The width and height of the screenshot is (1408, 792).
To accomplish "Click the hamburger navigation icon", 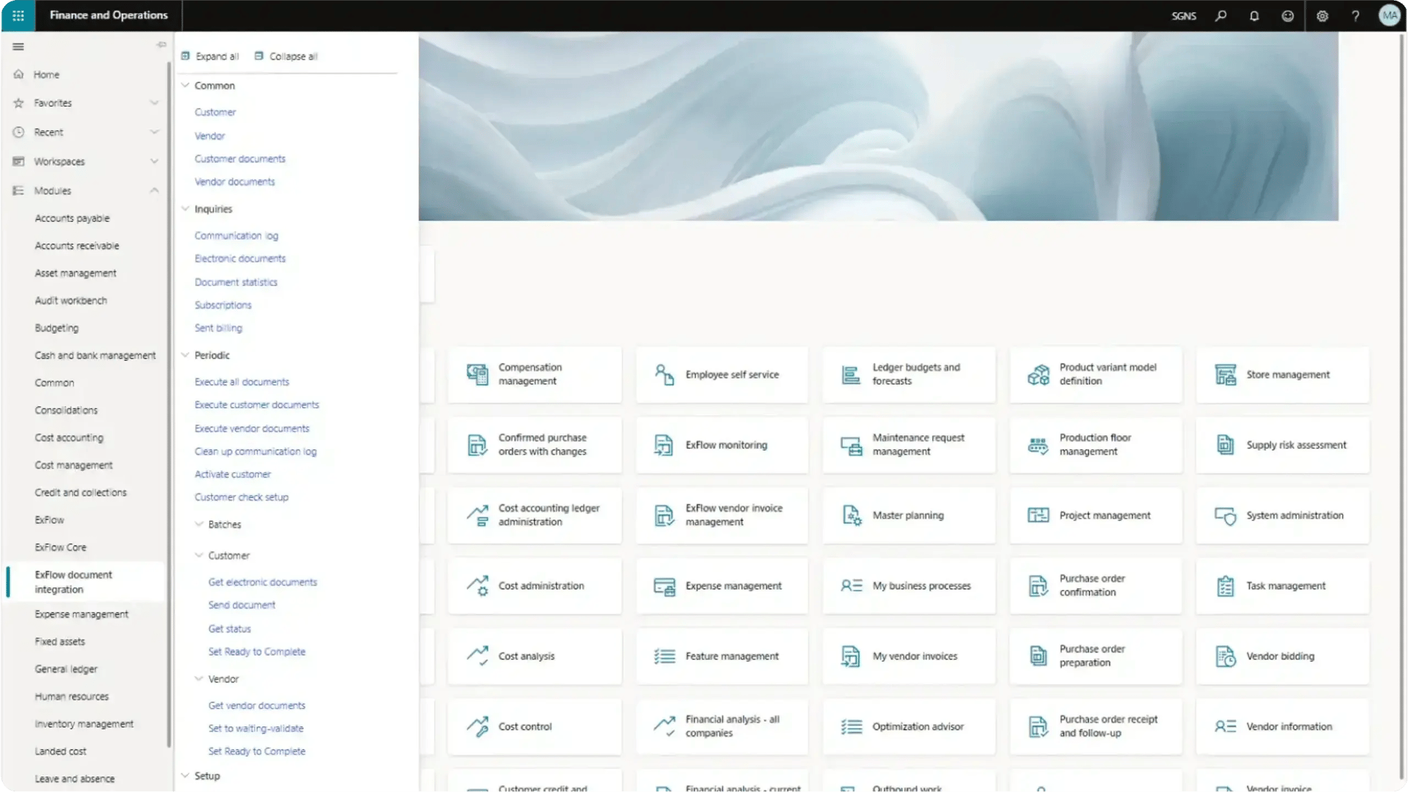I will [x=18, y=46].
